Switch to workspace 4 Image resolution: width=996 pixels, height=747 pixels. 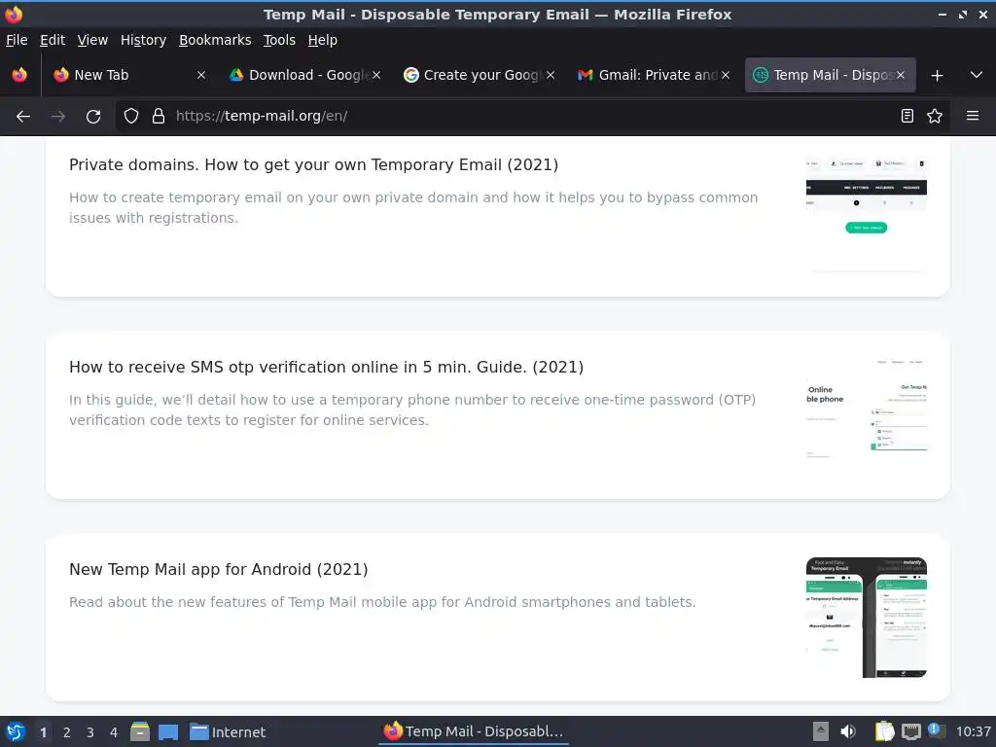[x=114, y=732]
